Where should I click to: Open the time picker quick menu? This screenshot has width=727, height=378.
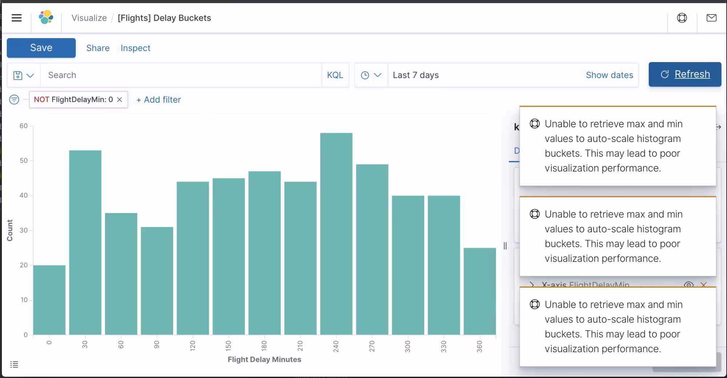(x=371, y=75)
